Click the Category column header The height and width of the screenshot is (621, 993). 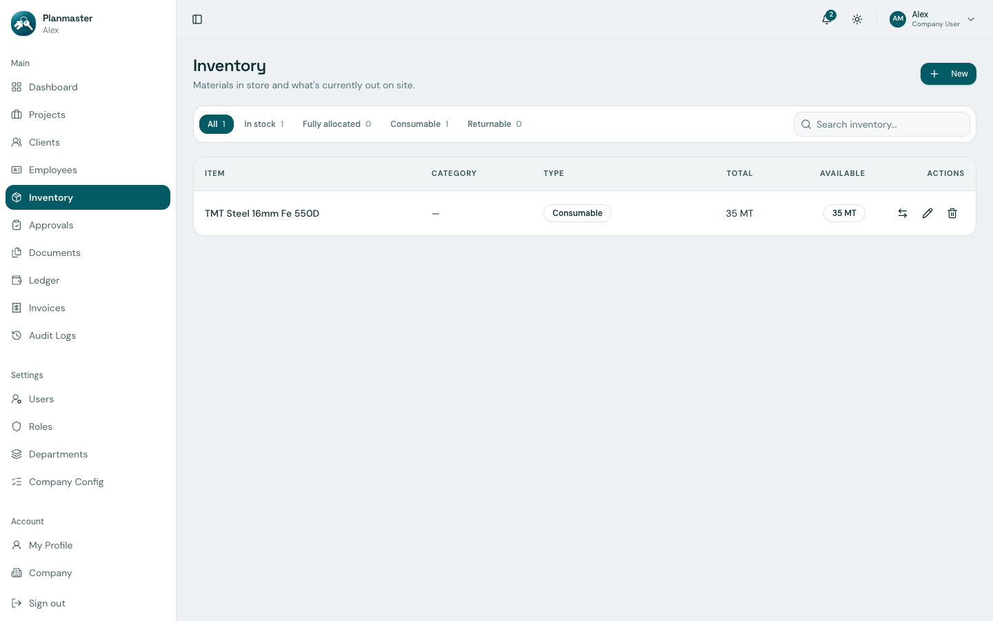coord(454,174)
